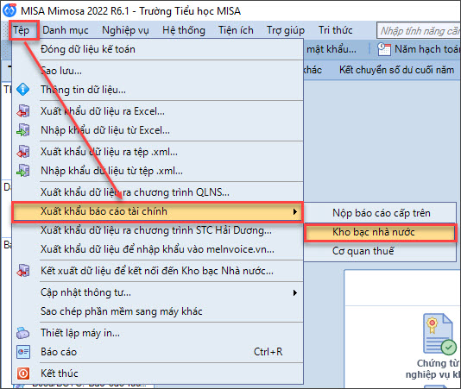
Task: Click the mật khẩu... toolbar button
Action: [332, 49]
